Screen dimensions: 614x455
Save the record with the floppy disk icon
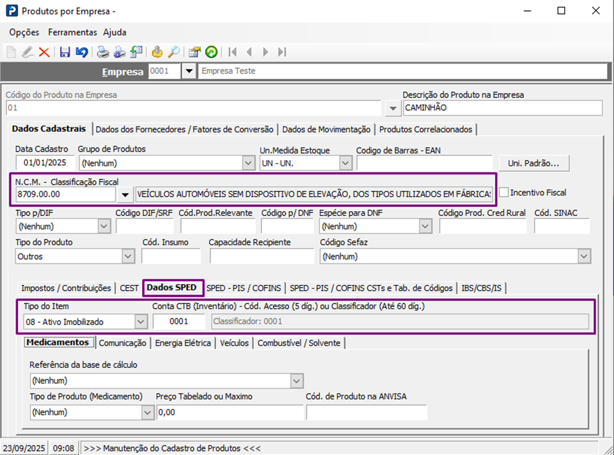point(65,52)
